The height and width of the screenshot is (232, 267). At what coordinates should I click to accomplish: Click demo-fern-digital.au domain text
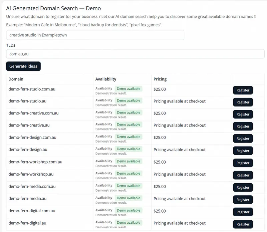[27, 223]
